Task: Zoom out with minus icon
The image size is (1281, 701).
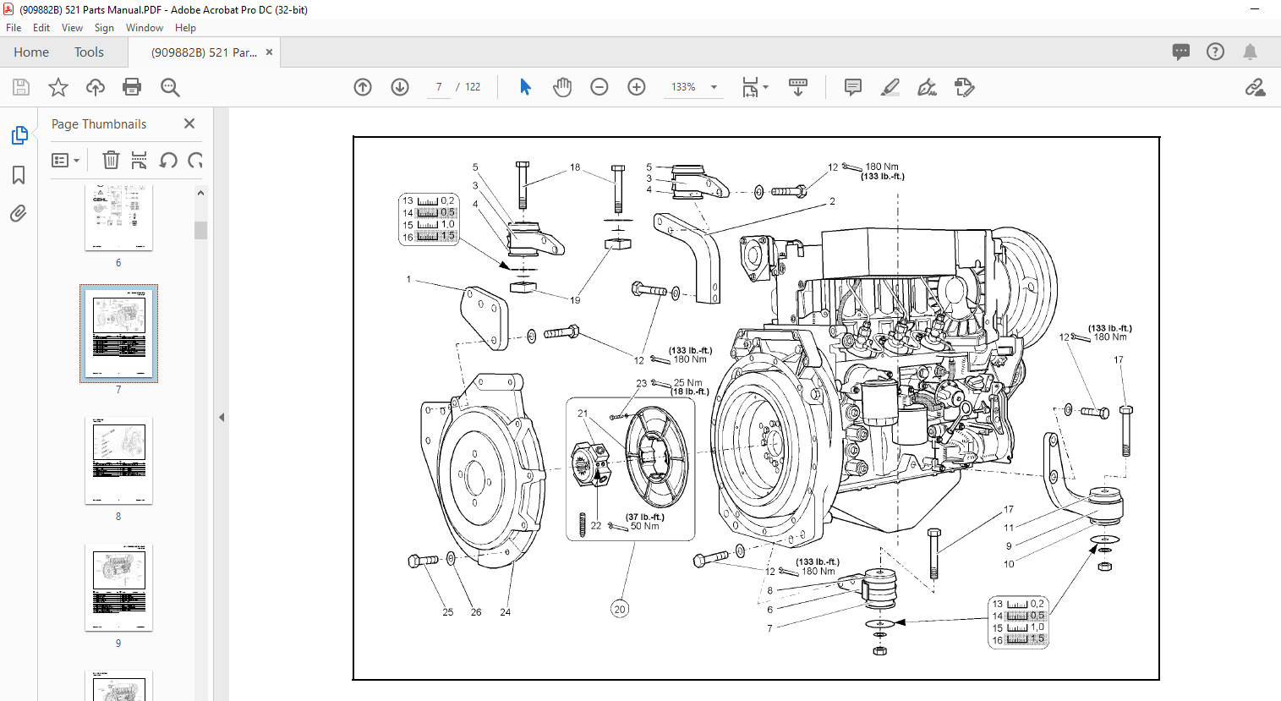Action: [599, 87]
